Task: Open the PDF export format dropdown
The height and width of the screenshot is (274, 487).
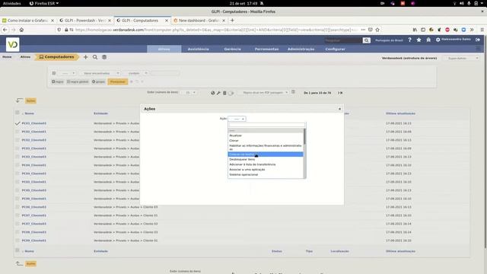Action: 264,93
